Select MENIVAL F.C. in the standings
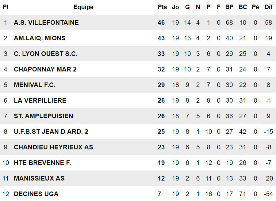Screen dimensions: 276x201 pos(35,85)
